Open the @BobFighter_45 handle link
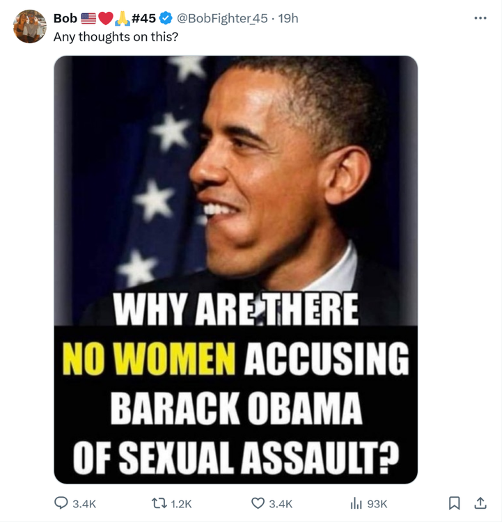 click(x=223, y=19)
